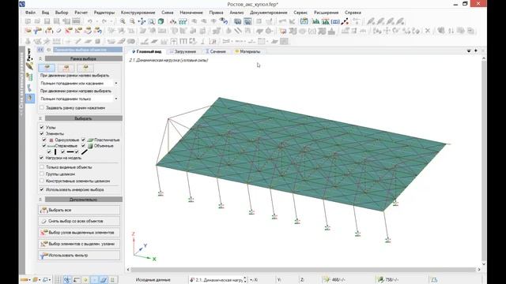Open the Справка menu
This screenshot has height=284, width=506.
point(353,13)
